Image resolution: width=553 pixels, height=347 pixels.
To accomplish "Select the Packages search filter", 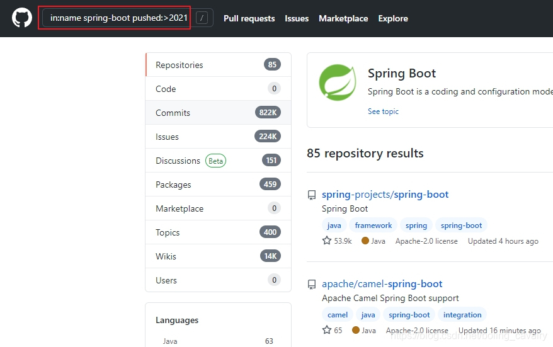I will click(x=219, y=185).
